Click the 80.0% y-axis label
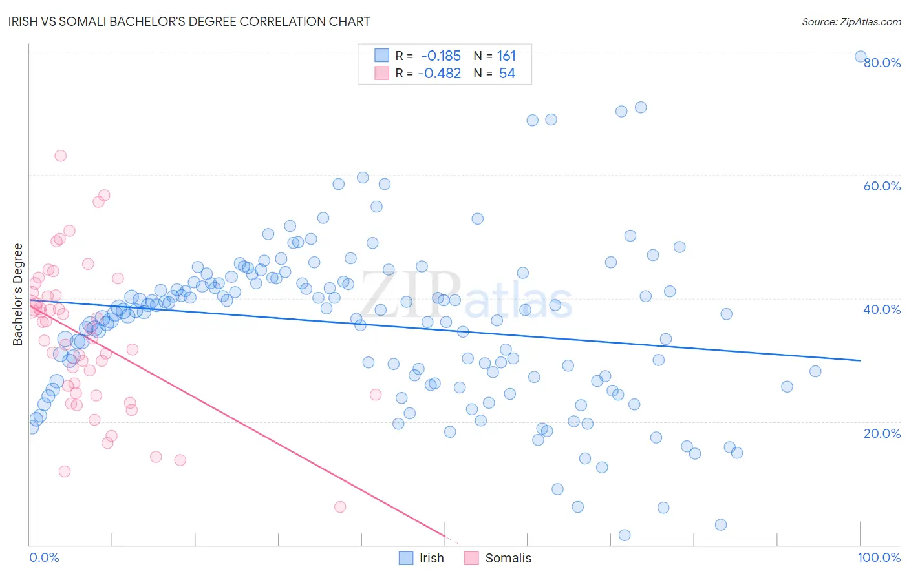 click(882, 63)
